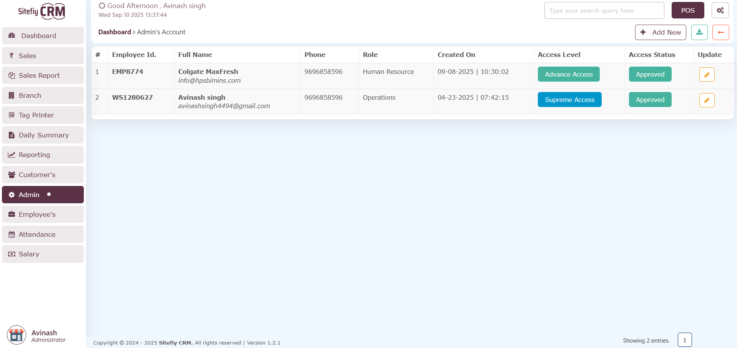Open the Admin menu item
The image size is (737, 348).
click(43, 194)
